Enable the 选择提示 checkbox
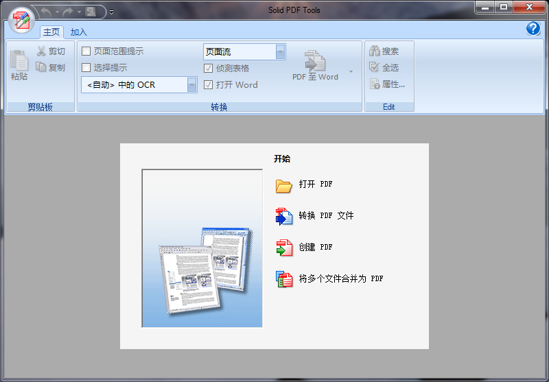 click(86, 67)
